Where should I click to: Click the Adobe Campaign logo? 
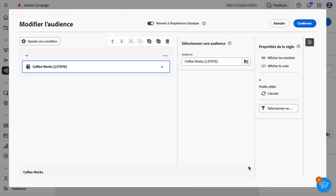pos(19,5)
